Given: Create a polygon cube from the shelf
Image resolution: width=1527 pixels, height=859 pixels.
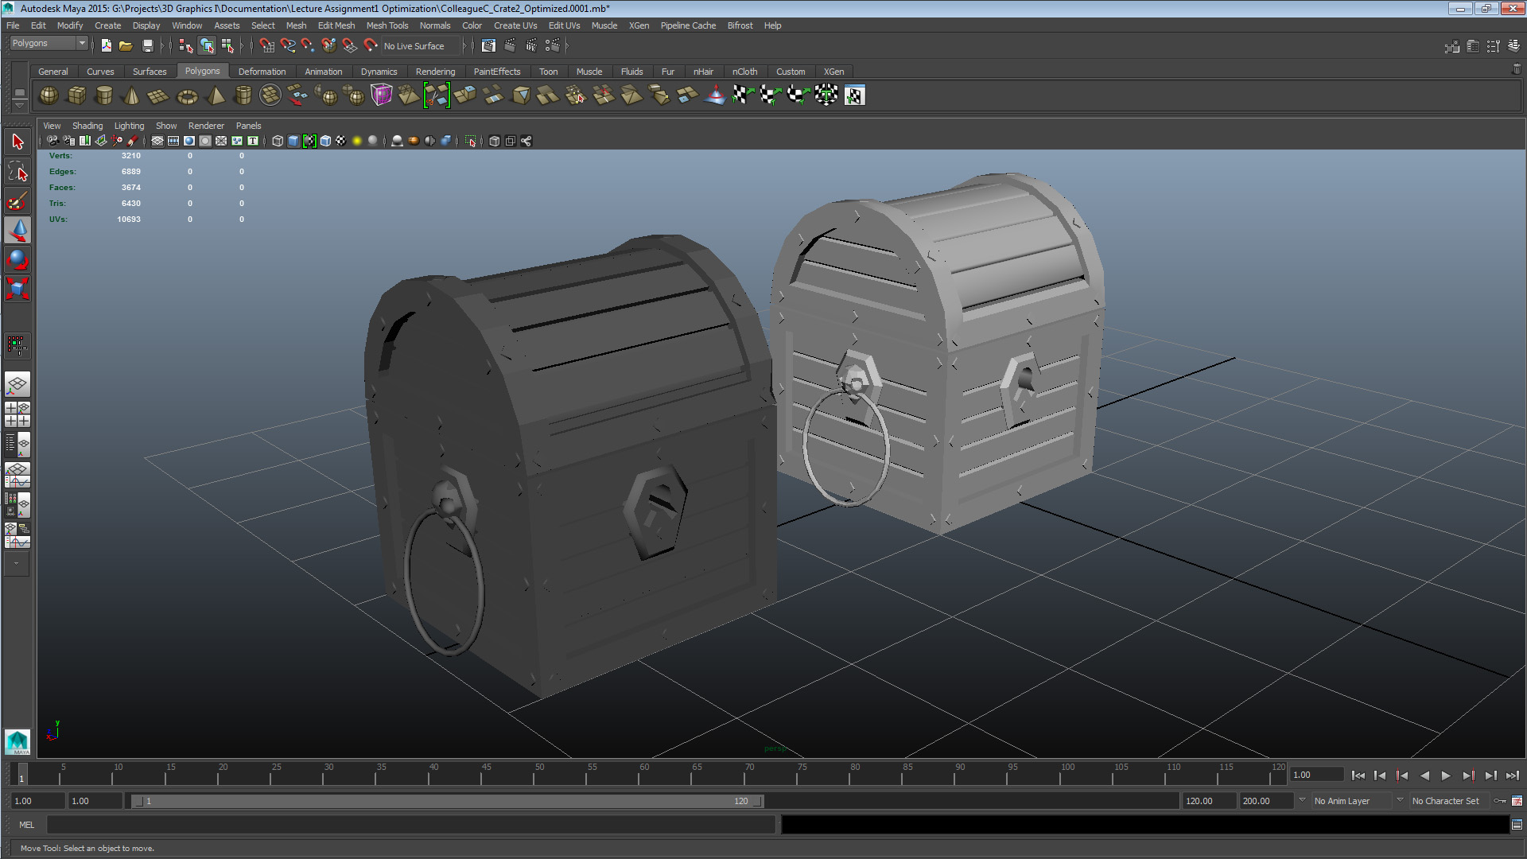Looking at the screenshot, I should [x=76, y=95].
